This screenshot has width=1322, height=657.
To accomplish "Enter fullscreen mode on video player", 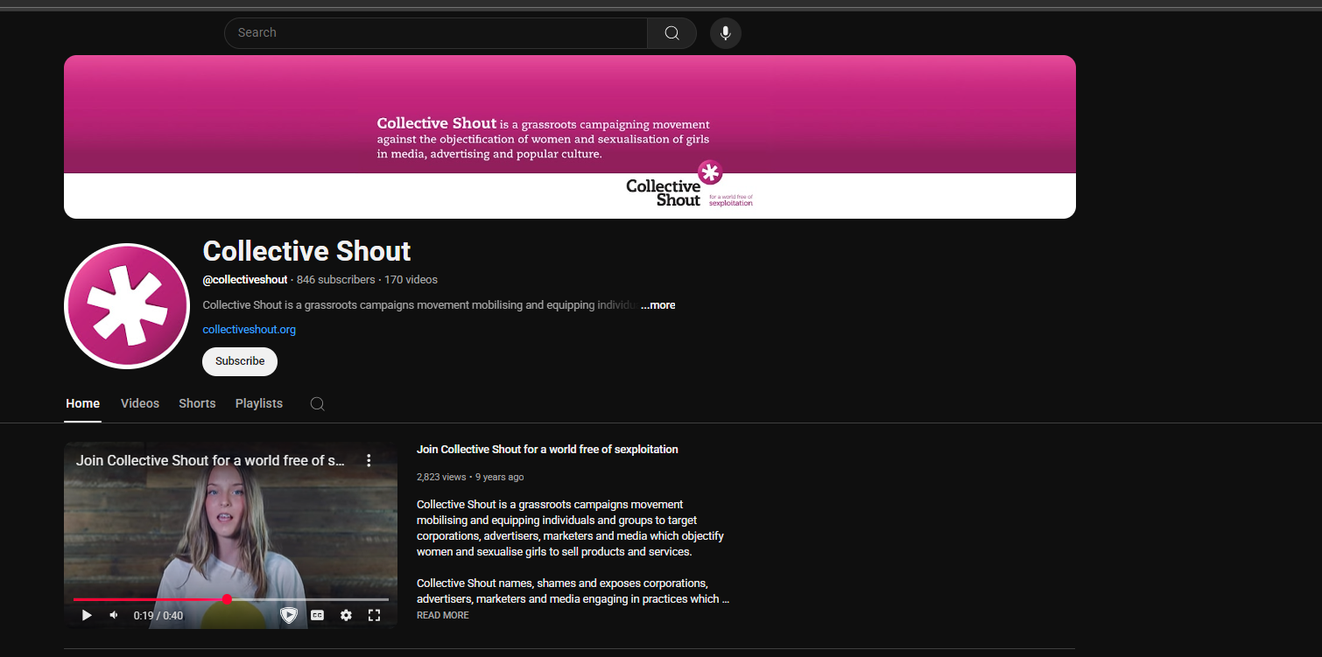I will click(374, 615).
